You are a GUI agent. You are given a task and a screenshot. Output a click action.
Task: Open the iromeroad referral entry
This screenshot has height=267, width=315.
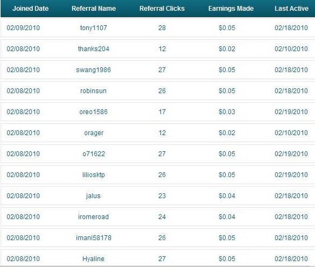[x=93, y=217]
